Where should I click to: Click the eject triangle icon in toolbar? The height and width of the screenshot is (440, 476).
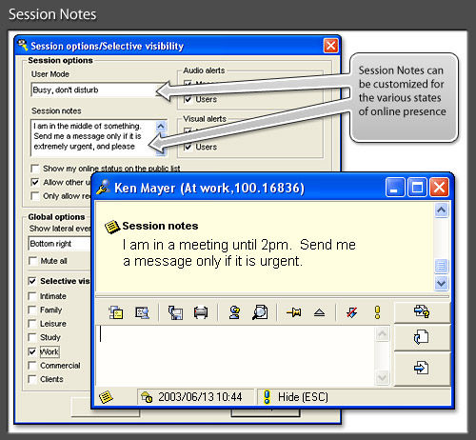[x=319, y=312]
